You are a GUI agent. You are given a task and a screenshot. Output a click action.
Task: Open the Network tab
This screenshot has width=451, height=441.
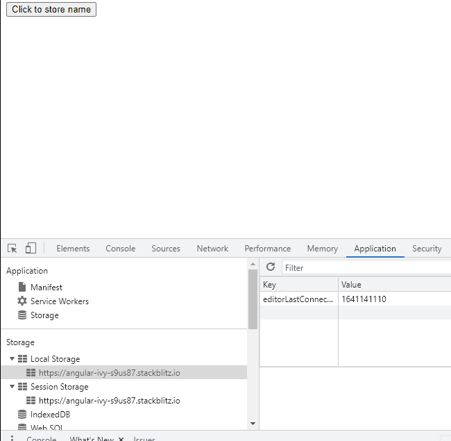212,249
